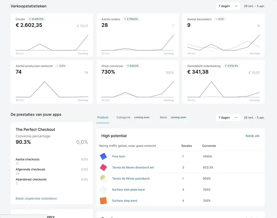Open the 7 dagen dropdown beside the Product tabs
The width and height of the screenshot is (277, 218).
(228, 117)
